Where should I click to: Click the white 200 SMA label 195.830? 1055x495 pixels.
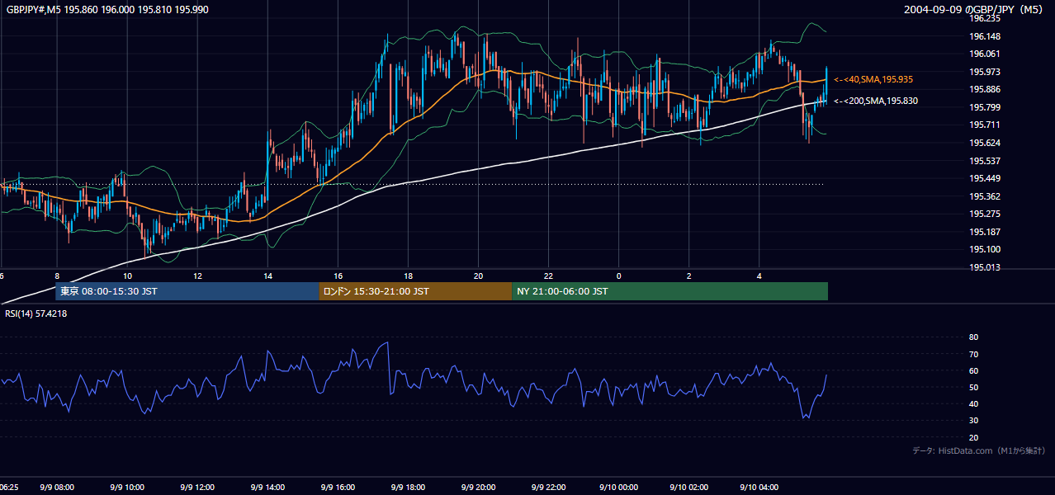tap(876, 101)
